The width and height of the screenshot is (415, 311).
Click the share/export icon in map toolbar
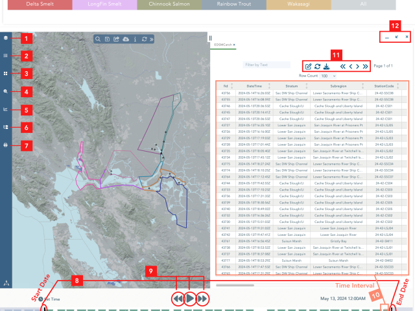pyautogui.click(x=116, y=39)
